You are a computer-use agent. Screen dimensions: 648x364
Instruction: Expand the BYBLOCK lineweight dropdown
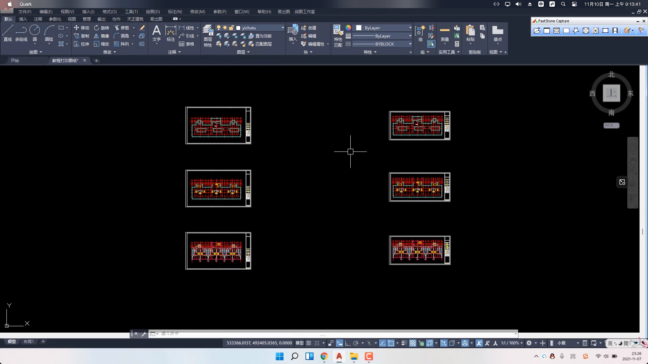point(410,44)
